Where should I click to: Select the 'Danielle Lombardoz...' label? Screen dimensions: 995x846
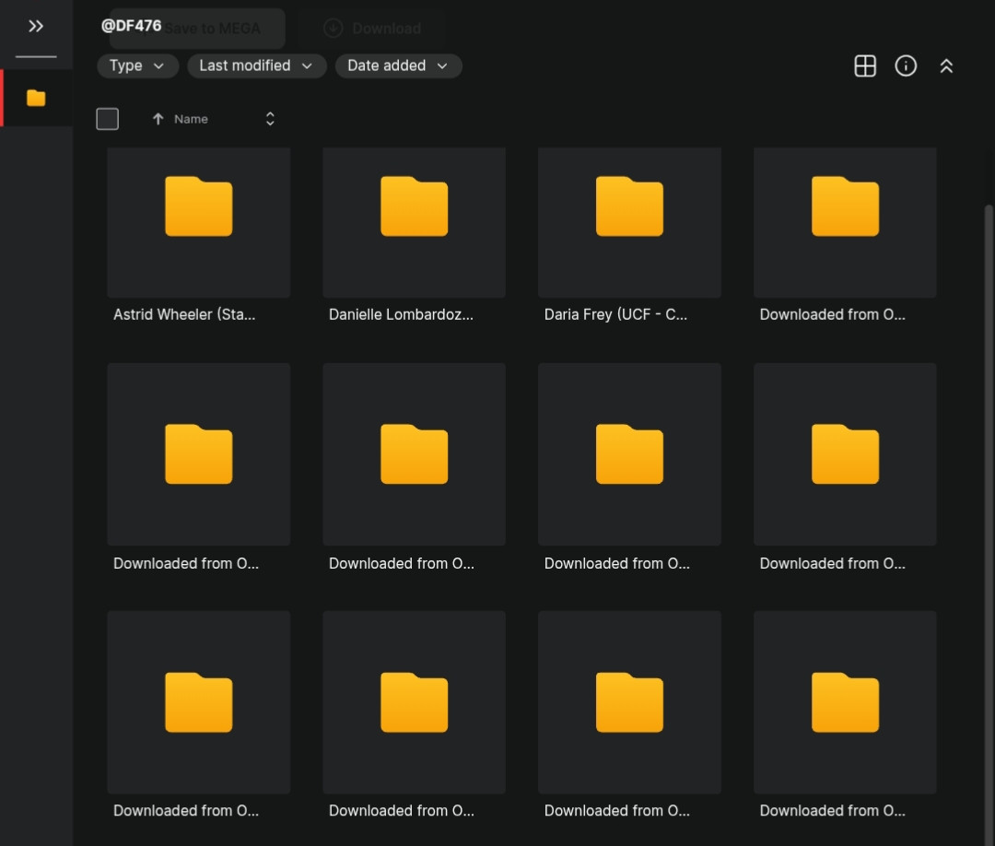[x=401, y=314]
